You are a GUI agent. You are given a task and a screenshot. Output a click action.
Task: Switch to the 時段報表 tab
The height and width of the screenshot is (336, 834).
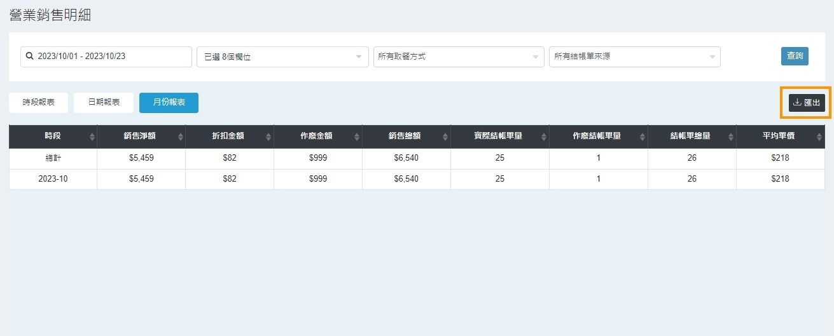(38, 102)
